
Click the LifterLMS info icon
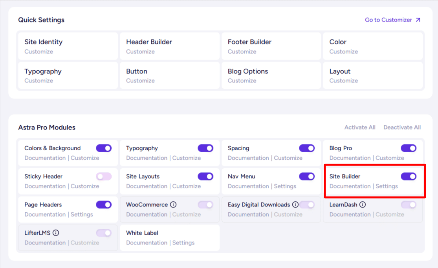[56, 233]
